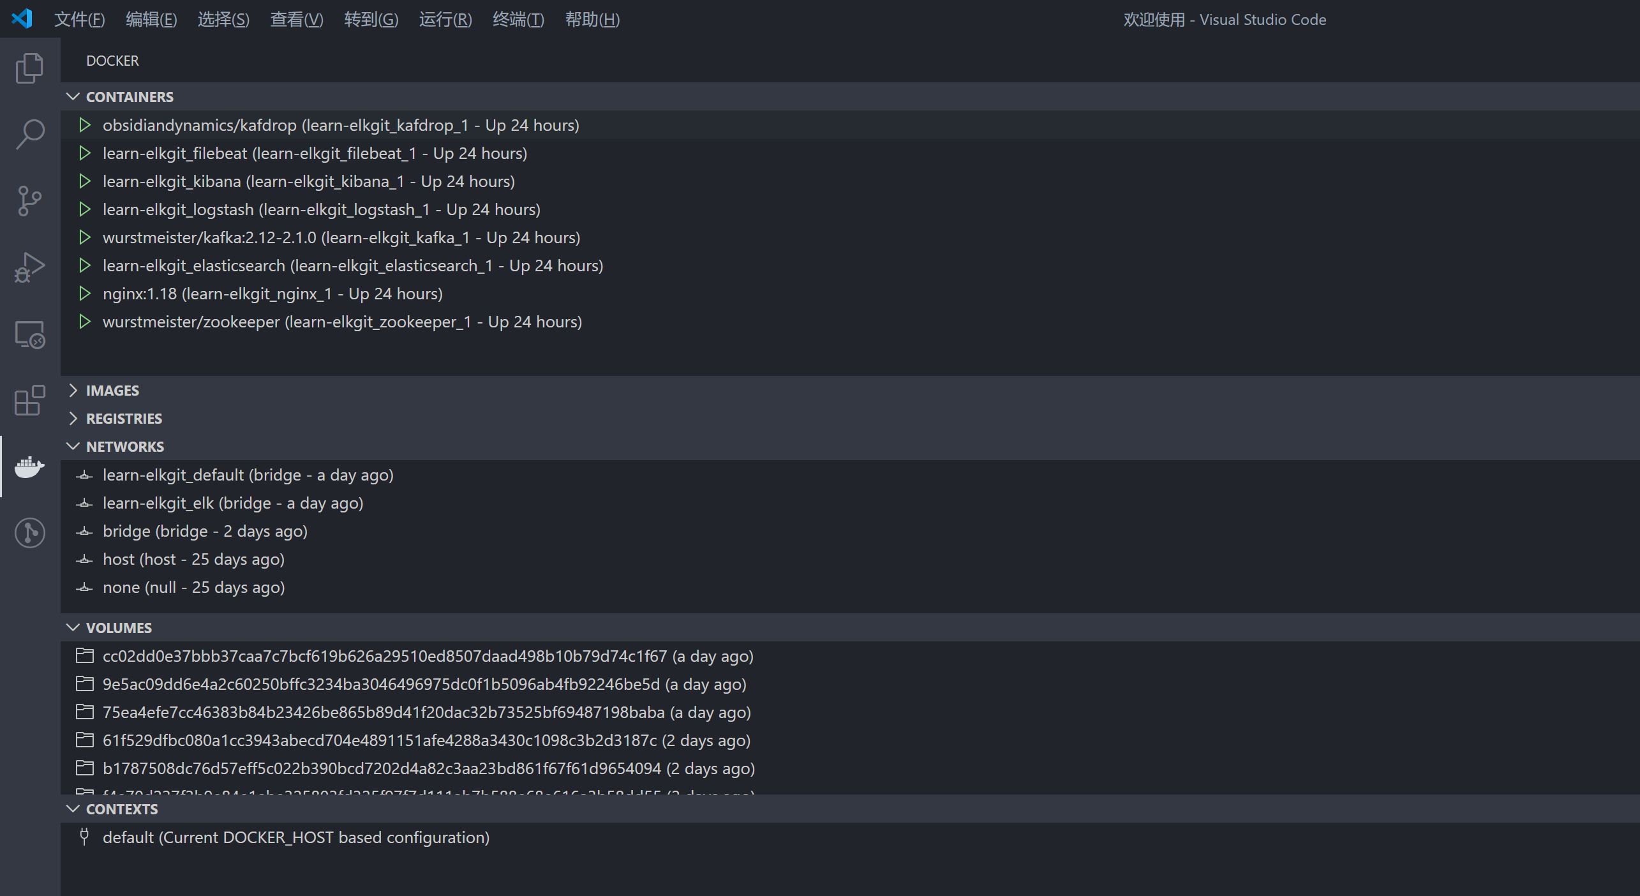Select the Docker whale icon in activity bar

click(x=29, y=467)
